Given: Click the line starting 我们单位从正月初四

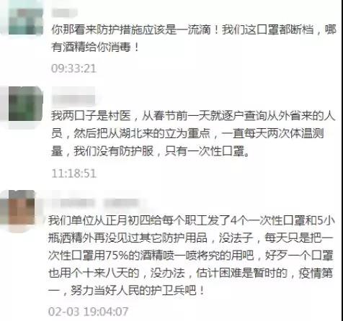Looking at the screenshot, I should [x=192, y=220].
